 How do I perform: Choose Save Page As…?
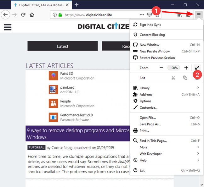click(167, 124)
